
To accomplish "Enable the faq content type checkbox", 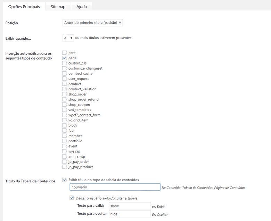I will (x=64, y=131).
